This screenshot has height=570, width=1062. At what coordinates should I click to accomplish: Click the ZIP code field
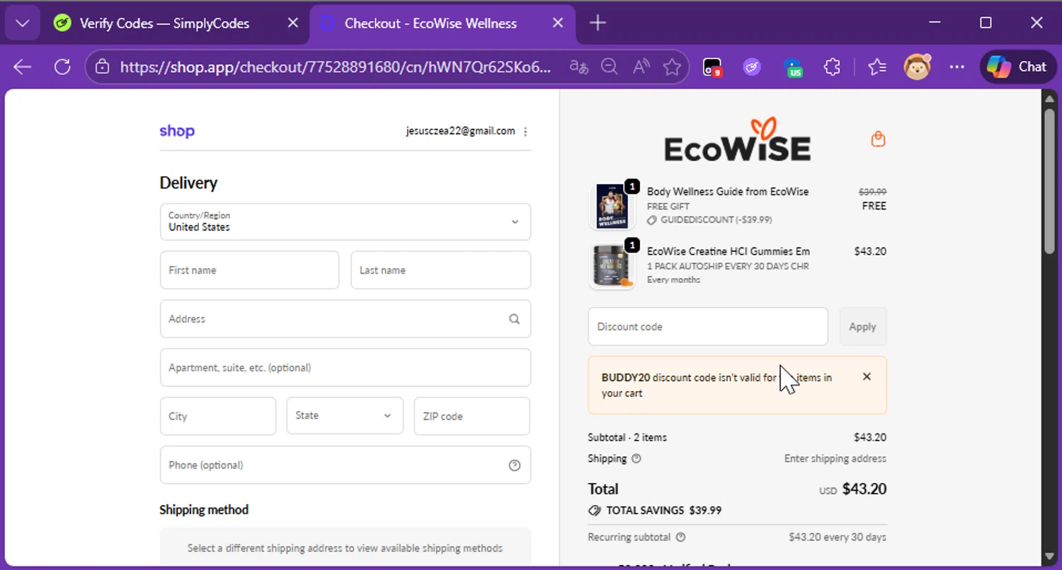[x=472, y=417]
